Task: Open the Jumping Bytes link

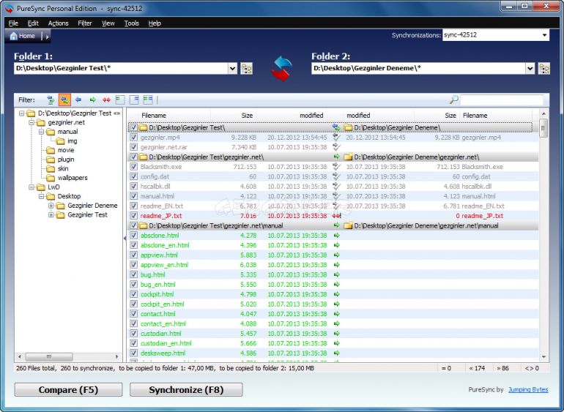Action: point(528,390)
